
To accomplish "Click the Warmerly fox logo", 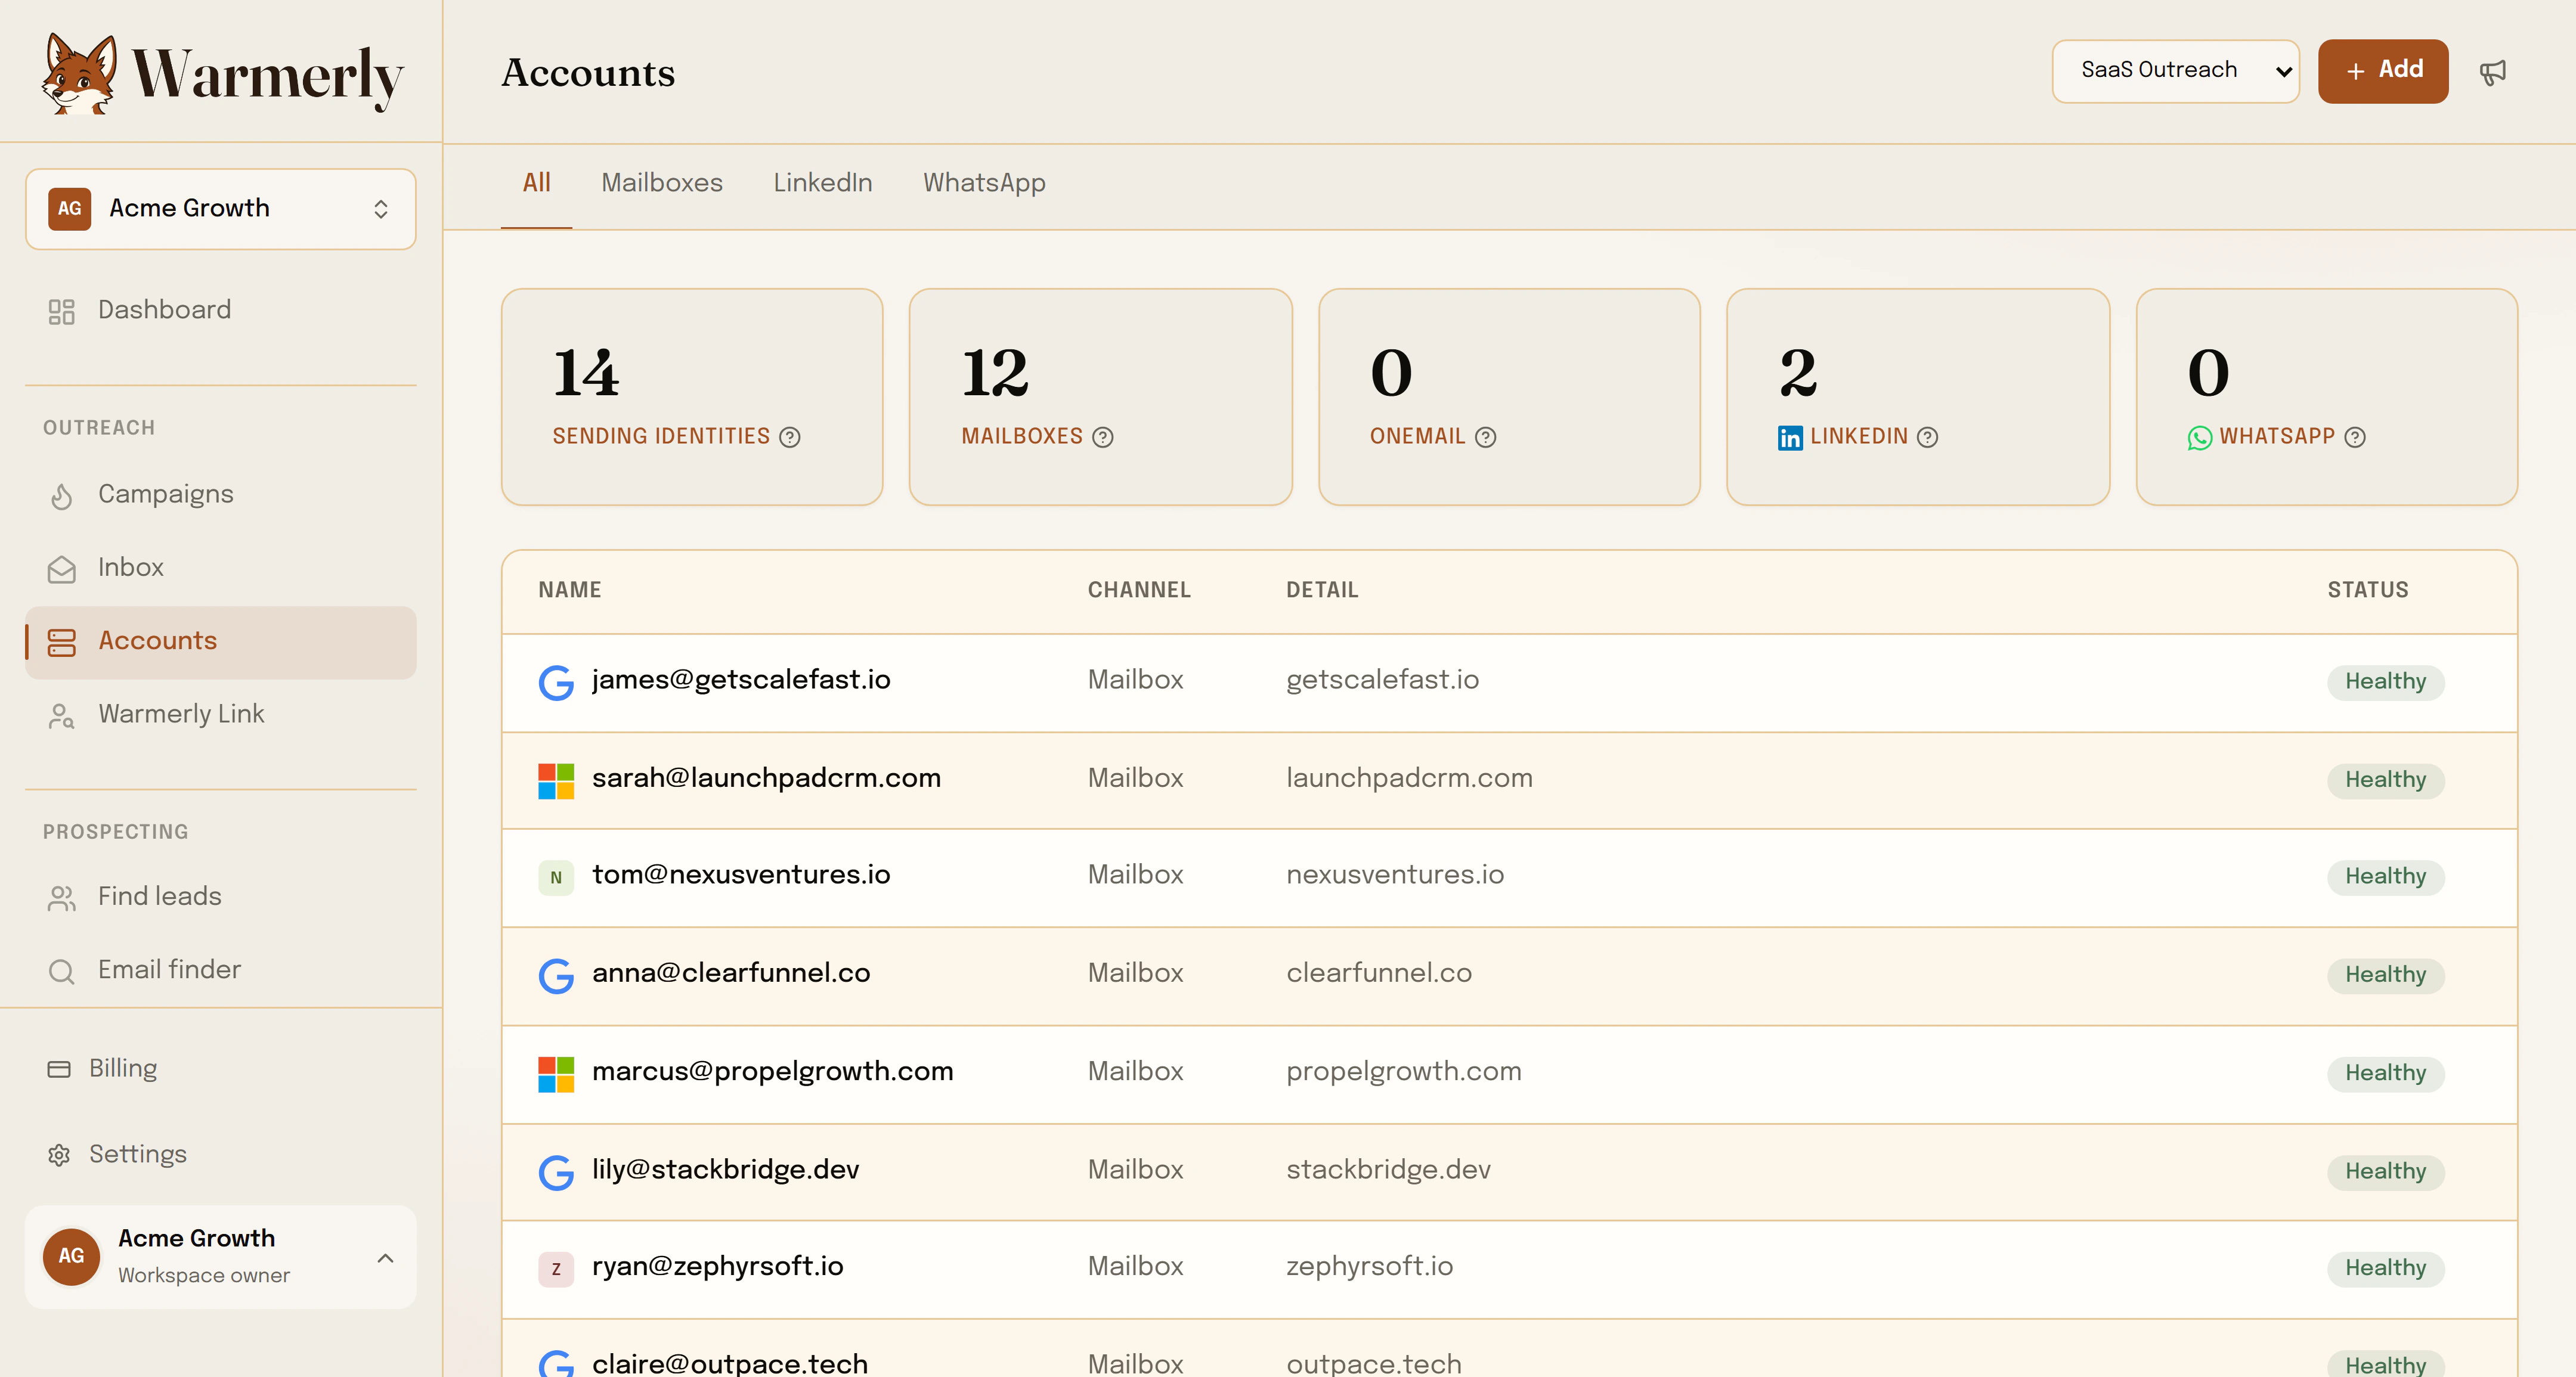I will [79, 73].
